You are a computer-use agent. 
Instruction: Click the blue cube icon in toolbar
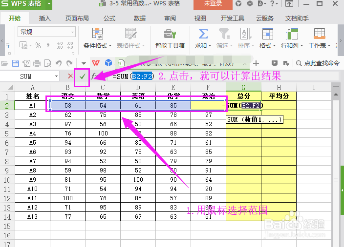(108, 63)
